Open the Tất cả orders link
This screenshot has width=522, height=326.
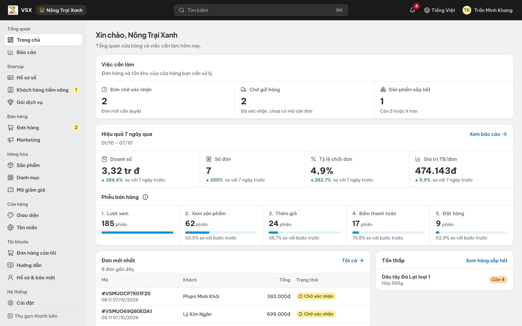pos(353,260)
